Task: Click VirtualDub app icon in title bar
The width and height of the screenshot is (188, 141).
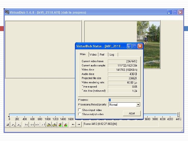Action: point(7,12)
